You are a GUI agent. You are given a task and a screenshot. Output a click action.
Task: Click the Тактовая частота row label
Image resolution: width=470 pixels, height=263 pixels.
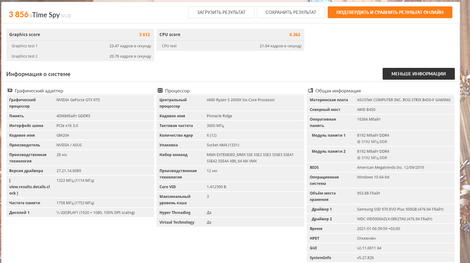176,126
